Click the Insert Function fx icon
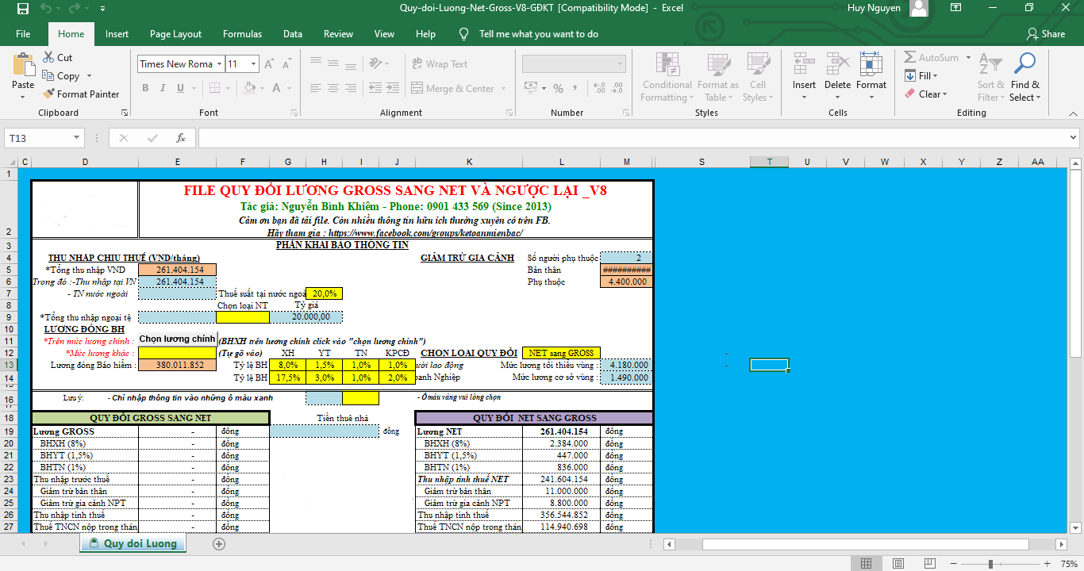 click(181, 138)
